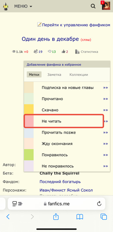Click the beige Подписка color swatch

tap(29, 88)
